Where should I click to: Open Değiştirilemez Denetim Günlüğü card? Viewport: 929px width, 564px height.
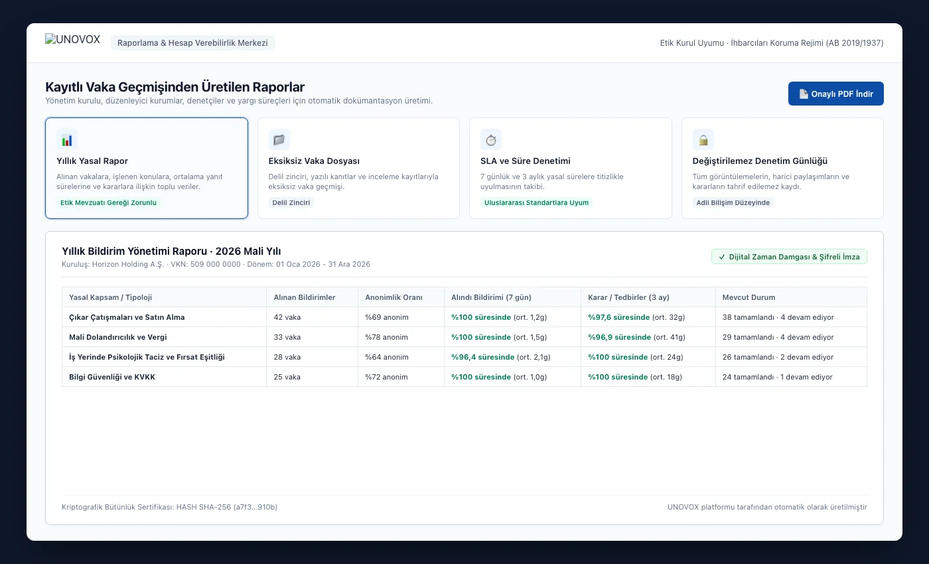tap(782, 168)
